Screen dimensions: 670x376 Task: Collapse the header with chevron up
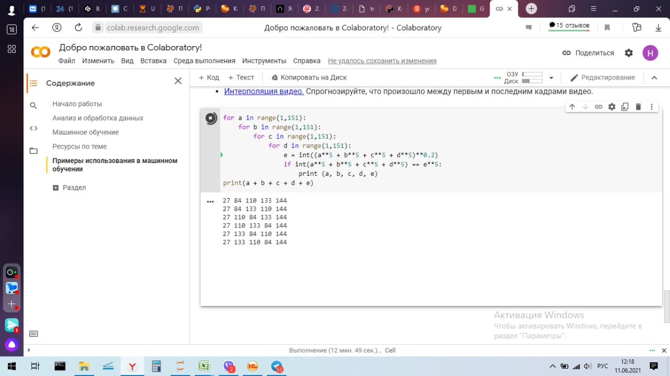654,77
